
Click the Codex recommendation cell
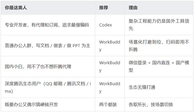pos(110,25)
